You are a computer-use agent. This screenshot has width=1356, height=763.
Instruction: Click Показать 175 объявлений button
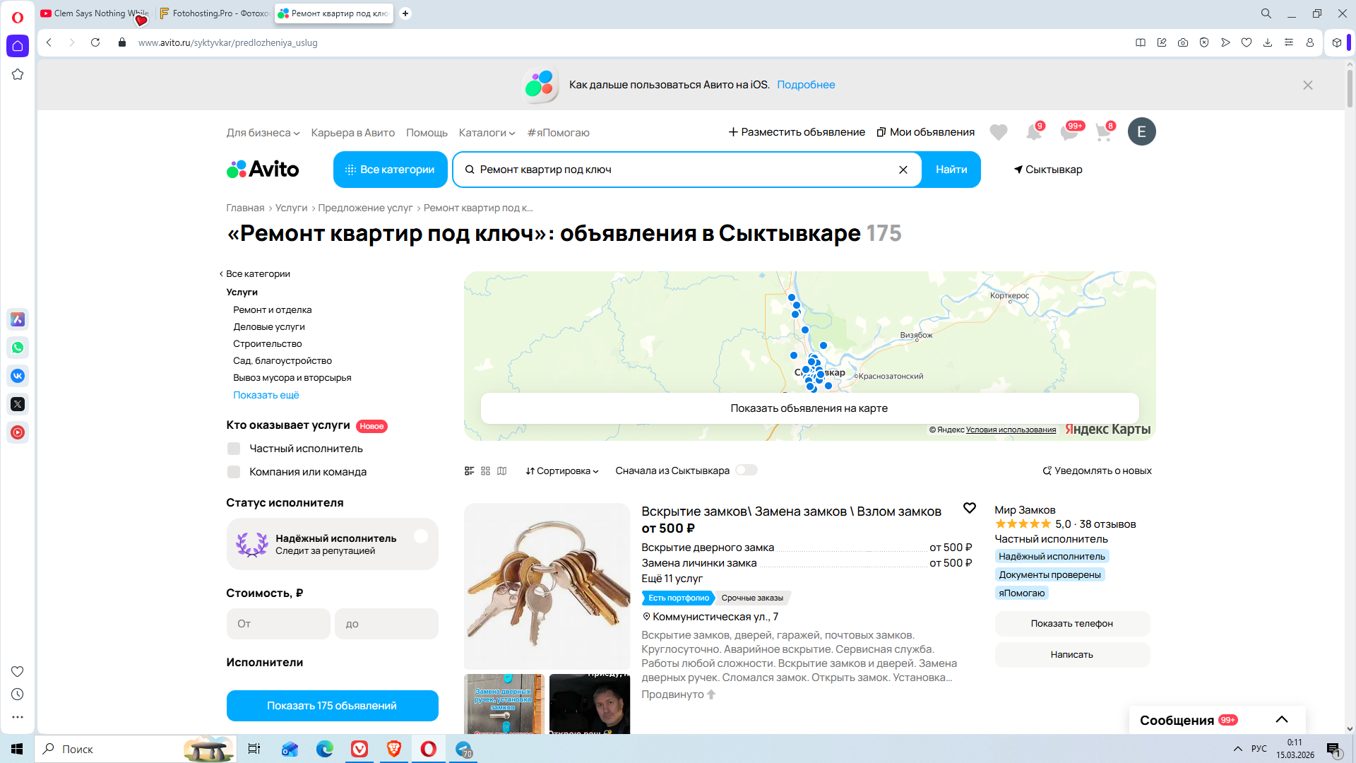click(332, 706)
